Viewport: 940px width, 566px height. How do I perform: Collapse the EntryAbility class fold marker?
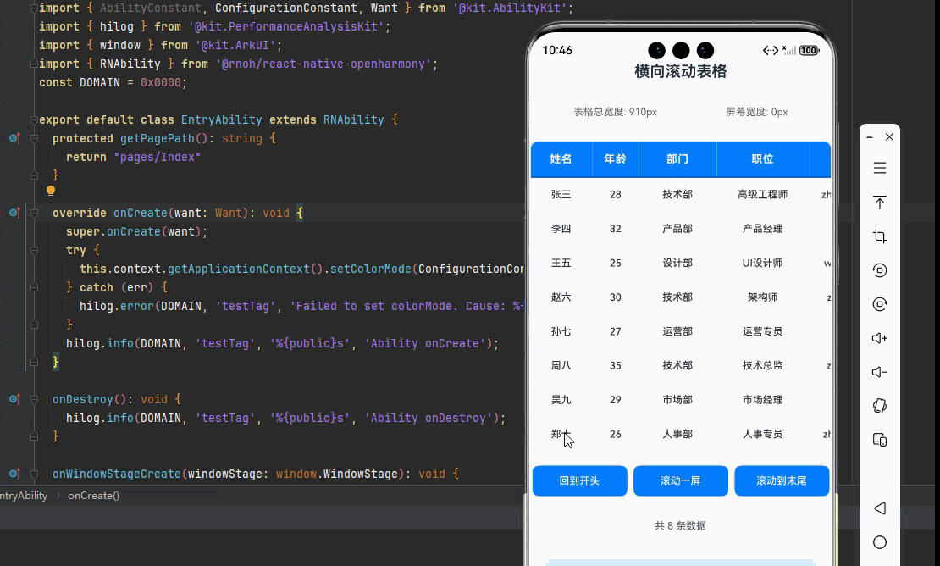click(34, 119)
